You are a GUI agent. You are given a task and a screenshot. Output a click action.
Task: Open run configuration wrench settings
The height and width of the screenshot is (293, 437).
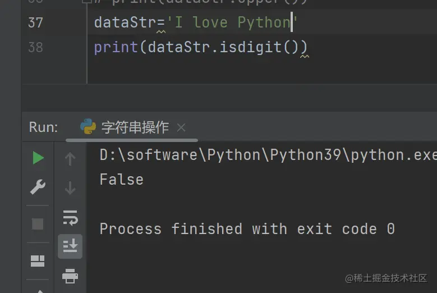(38, 187)
